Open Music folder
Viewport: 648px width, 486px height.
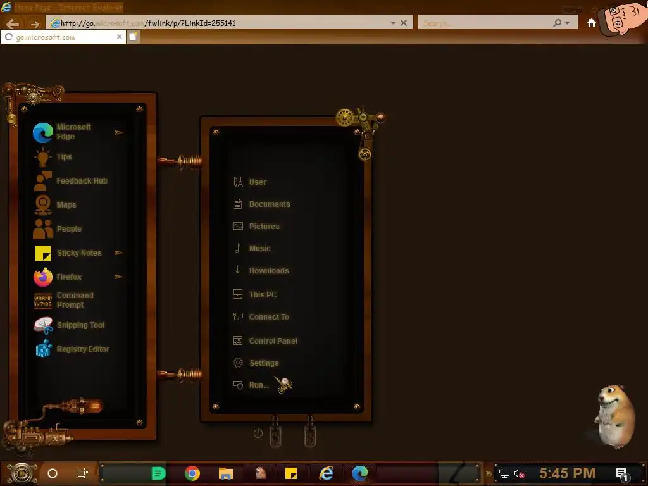tap(252, 248)
